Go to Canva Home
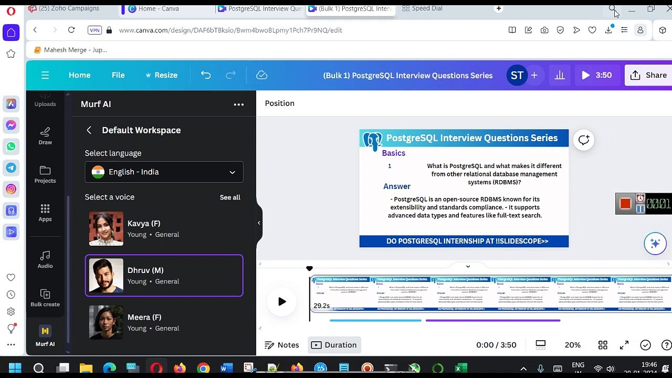This screenshot has width=672, height=378. tap(79, 75)
